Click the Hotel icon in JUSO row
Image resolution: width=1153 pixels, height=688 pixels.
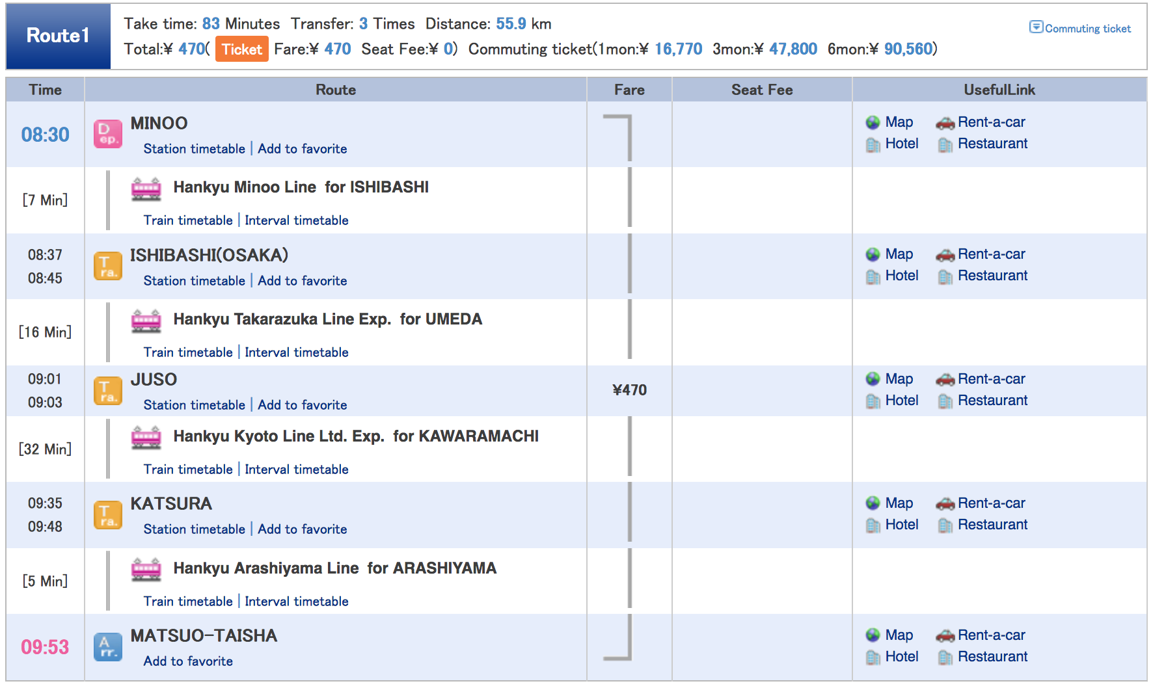tap(873, 401)
